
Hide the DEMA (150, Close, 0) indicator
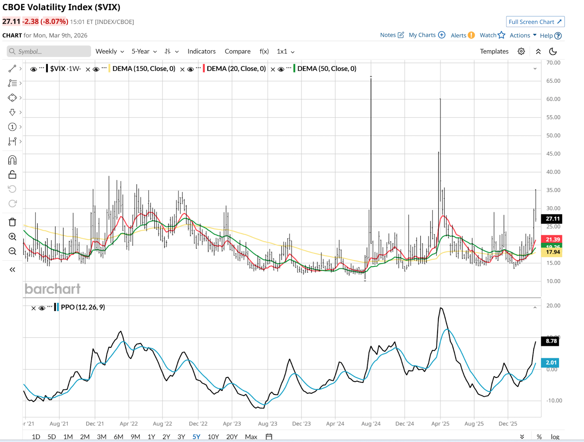click(96, 69)
